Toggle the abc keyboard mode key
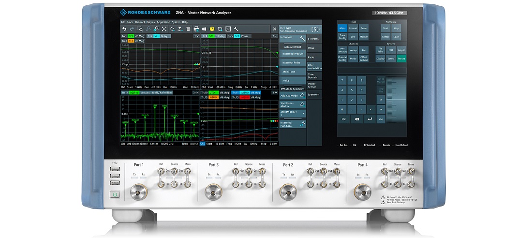532x238 pixels. 381,119
